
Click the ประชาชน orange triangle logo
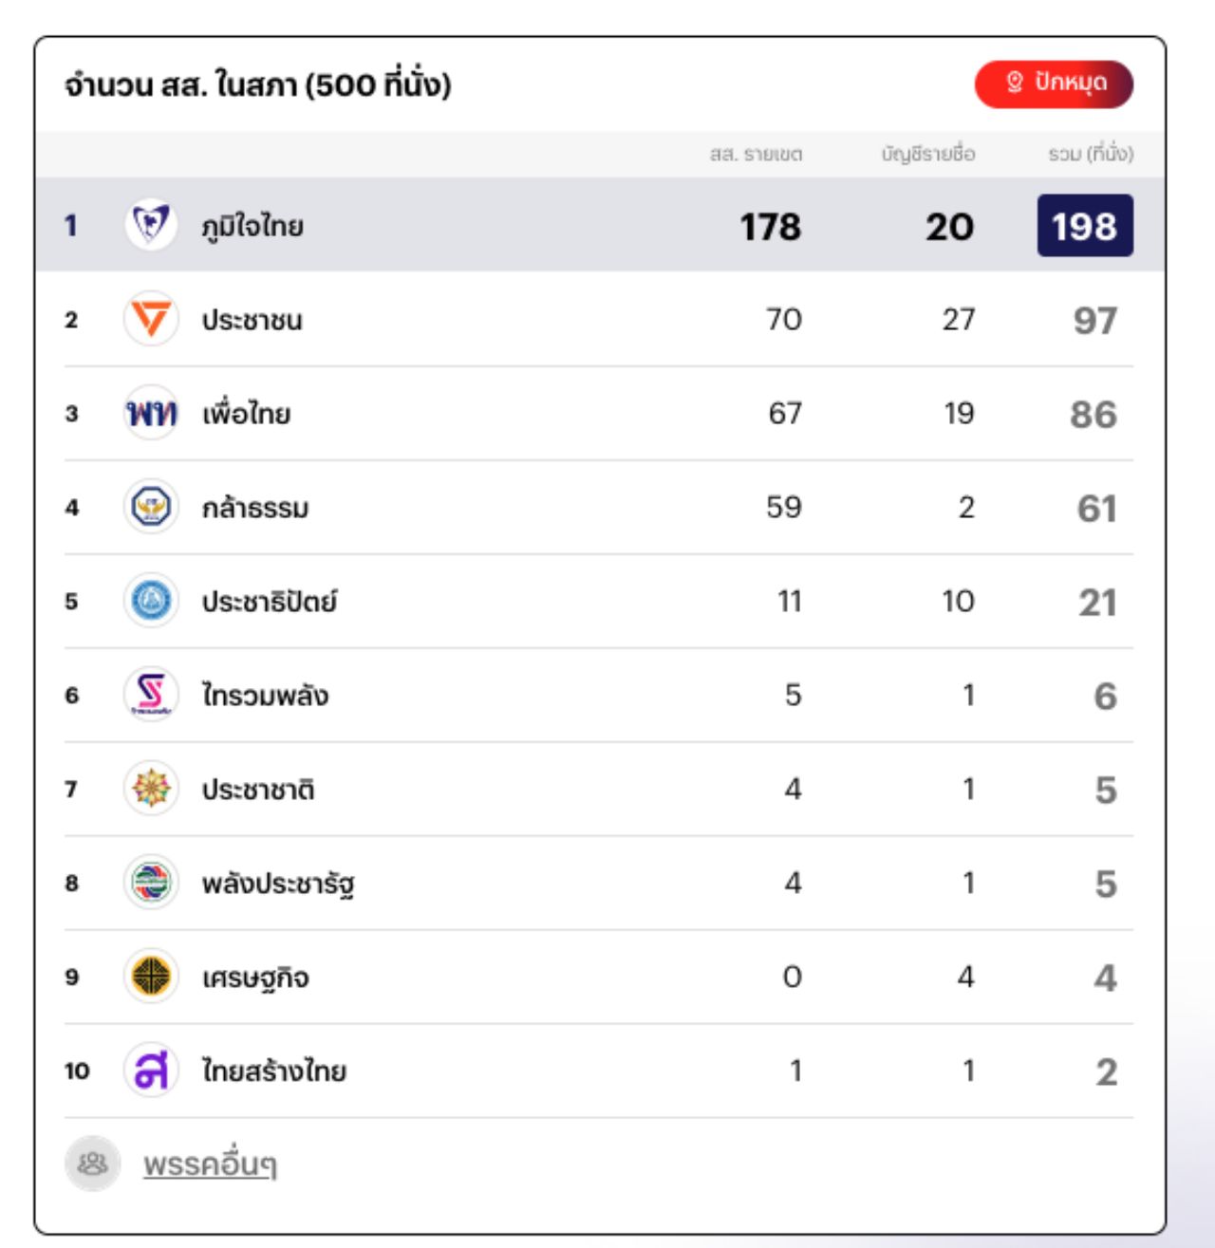(x=151, y=319)
